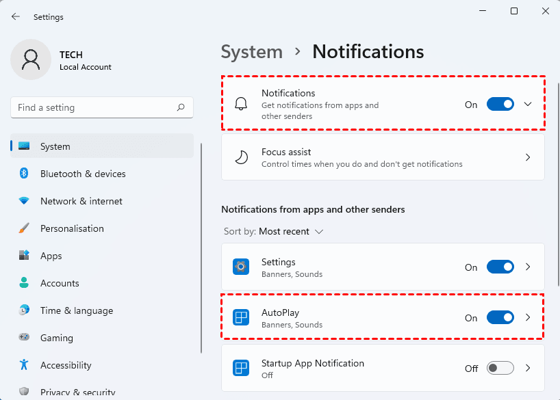Open Focus assist settings chevron
Viewport: 560px width, 400px height.
pos(528,157)
